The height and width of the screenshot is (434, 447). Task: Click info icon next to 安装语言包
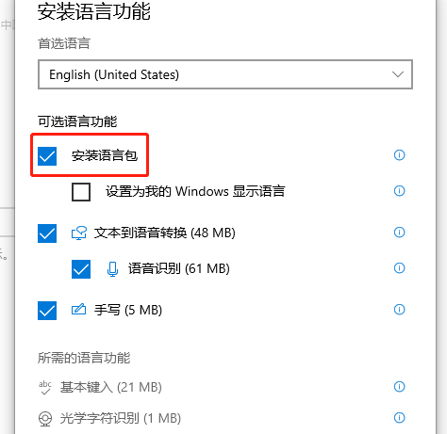coord(400,155)
